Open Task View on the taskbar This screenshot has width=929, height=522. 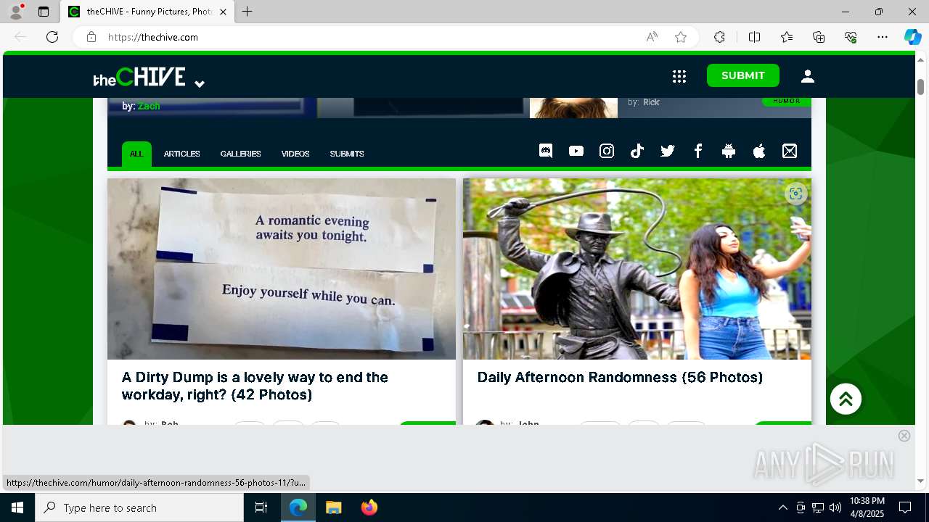(x=261, y=507)
